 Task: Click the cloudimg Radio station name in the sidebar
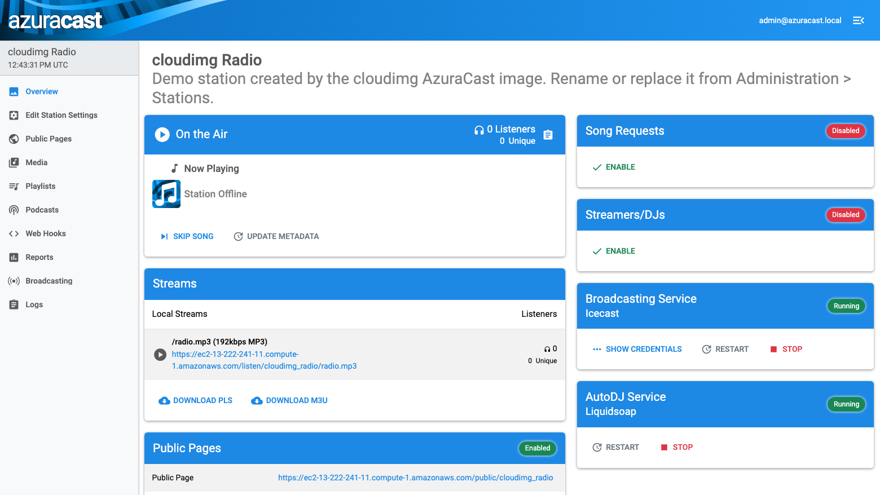pos(42,52)
